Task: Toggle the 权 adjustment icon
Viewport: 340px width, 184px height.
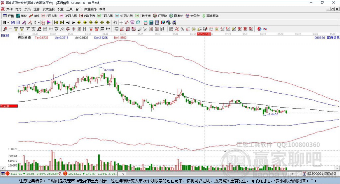Action: click(x=43, y=23)
